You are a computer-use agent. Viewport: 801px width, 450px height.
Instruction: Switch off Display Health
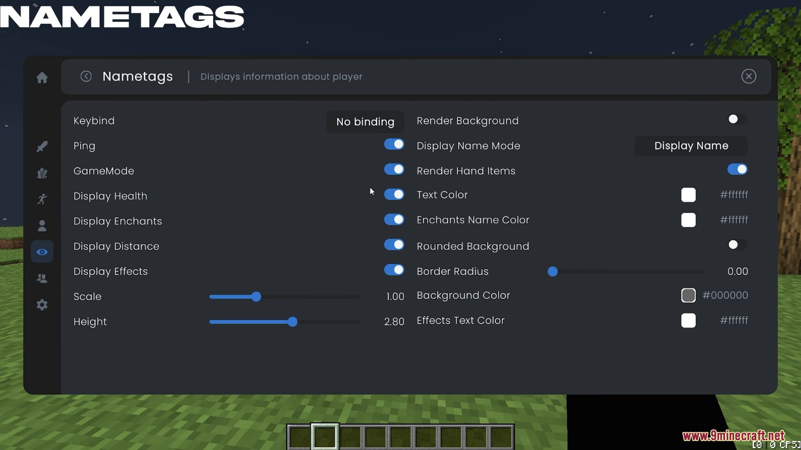pos(394,195)
